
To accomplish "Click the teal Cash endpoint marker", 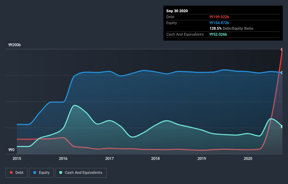I will (x=282, y=127).
